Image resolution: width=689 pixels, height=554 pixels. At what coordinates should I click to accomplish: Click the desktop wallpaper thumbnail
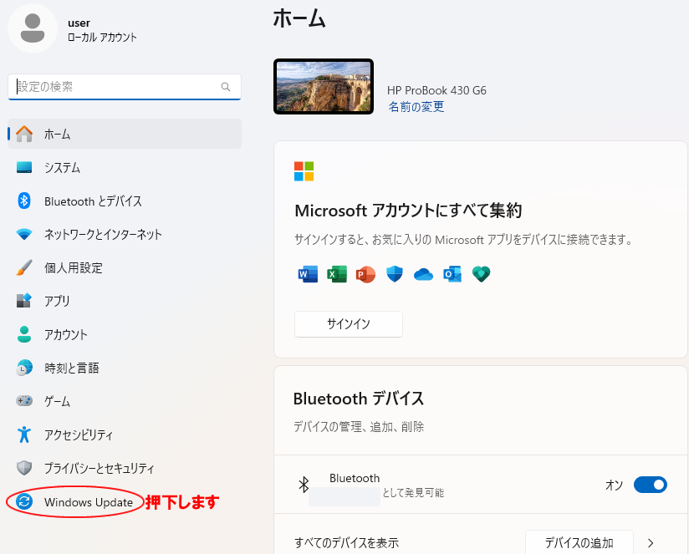click(324, 86)
